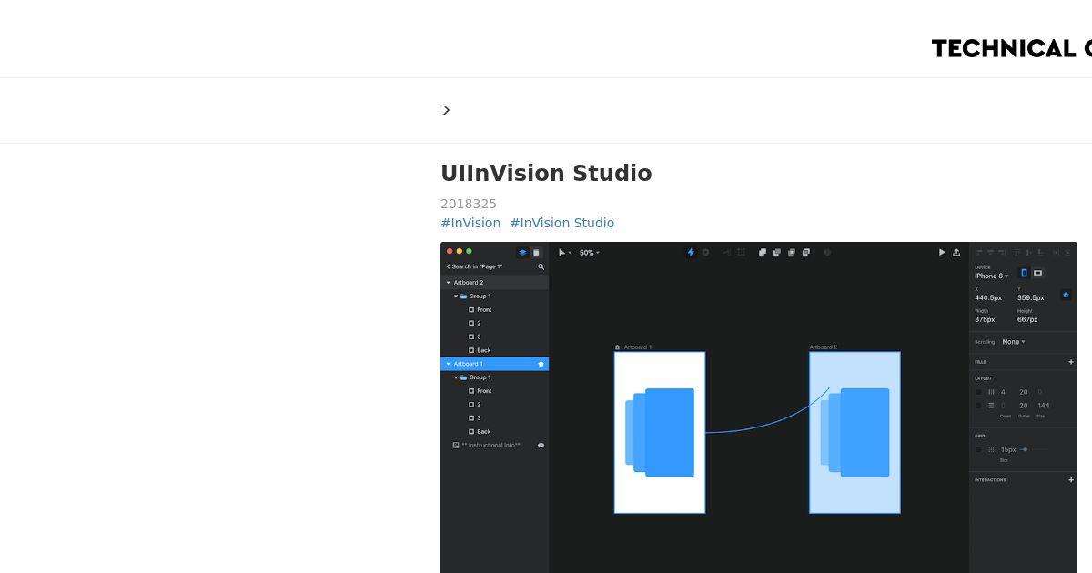Click the home icon in the inspector
Image resolution: width=1092 pixels, height=573 pixels.
[x=1066, y=295]
